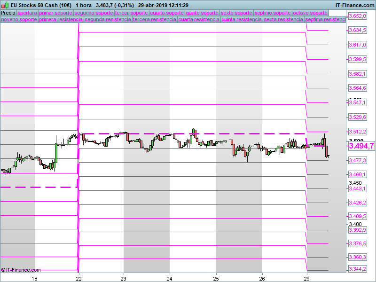Select the apertura indicator label

point(27,13)
